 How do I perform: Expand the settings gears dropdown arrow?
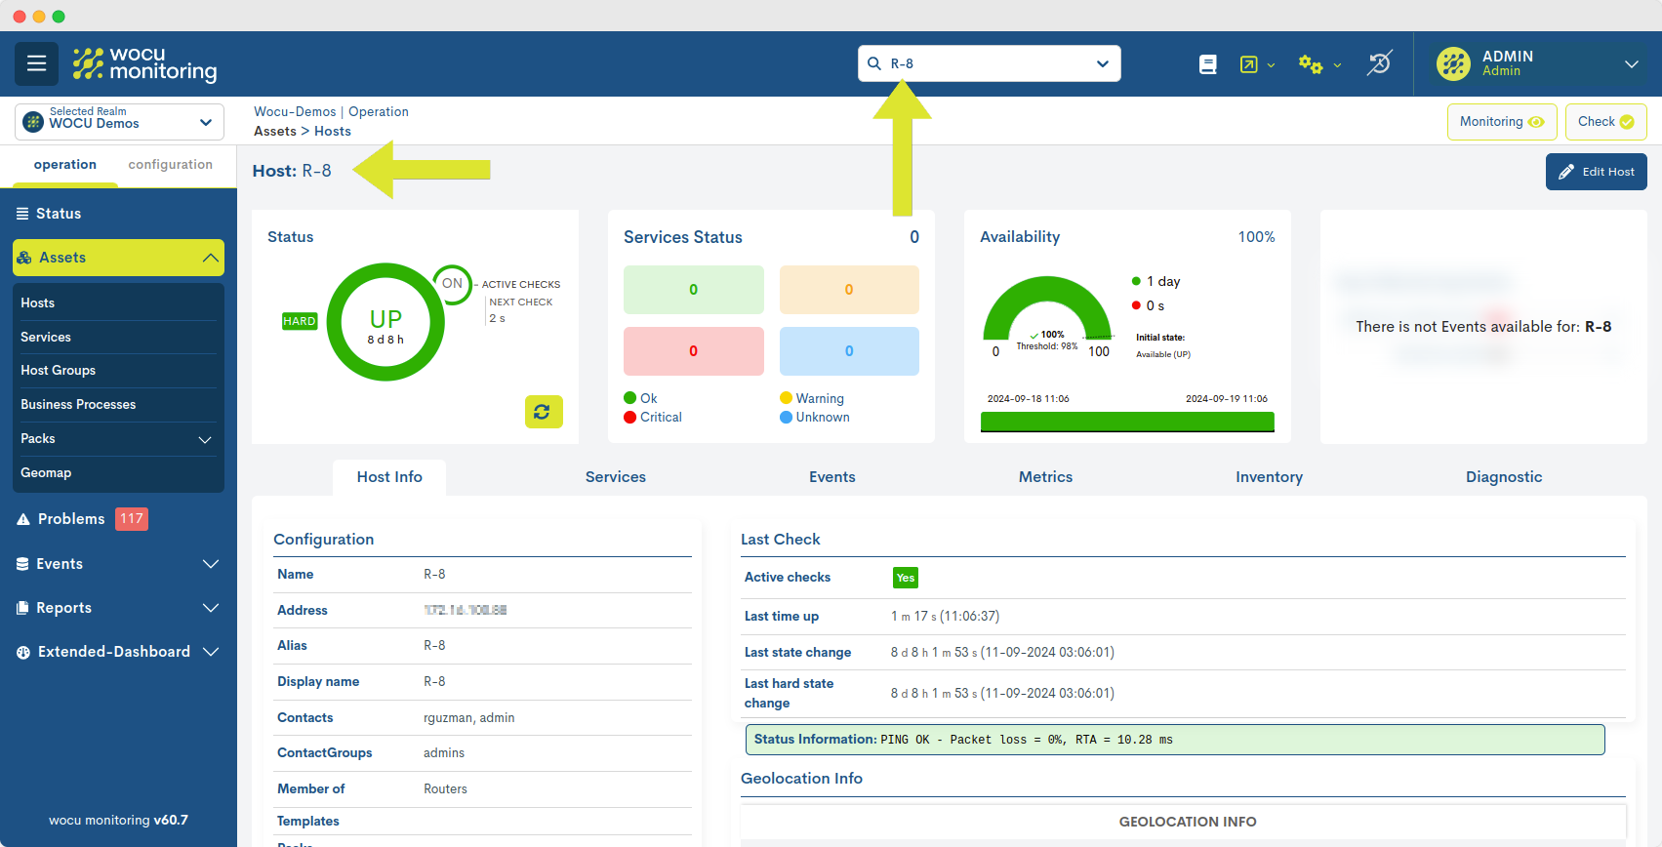1337,65
